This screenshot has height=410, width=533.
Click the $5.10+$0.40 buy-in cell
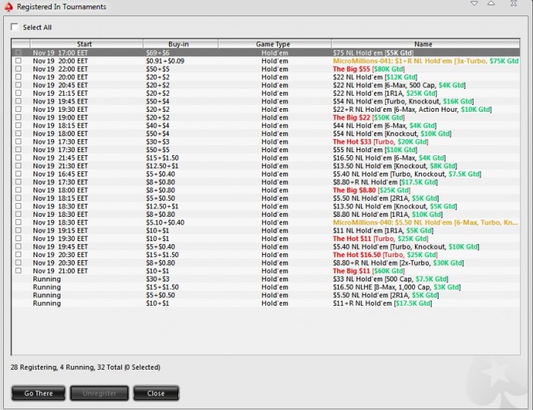click(x=165, y=222)
